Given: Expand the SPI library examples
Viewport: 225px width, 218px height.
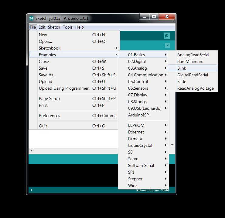Looking at the screenshot, I should (144, 172).
